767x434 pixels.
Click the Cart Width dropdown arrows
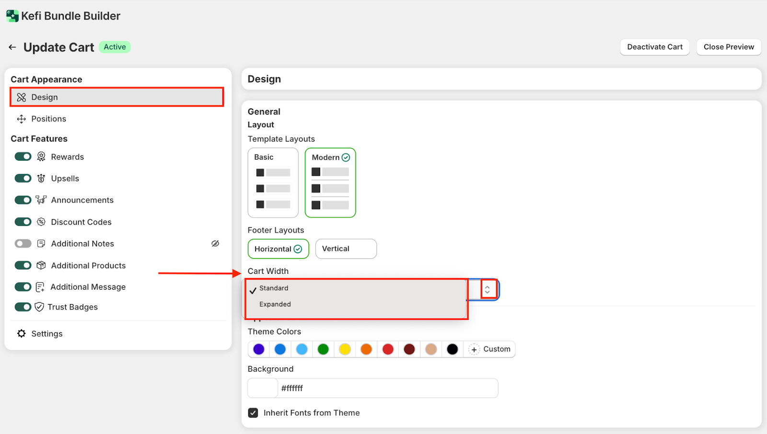pos(488,290)
